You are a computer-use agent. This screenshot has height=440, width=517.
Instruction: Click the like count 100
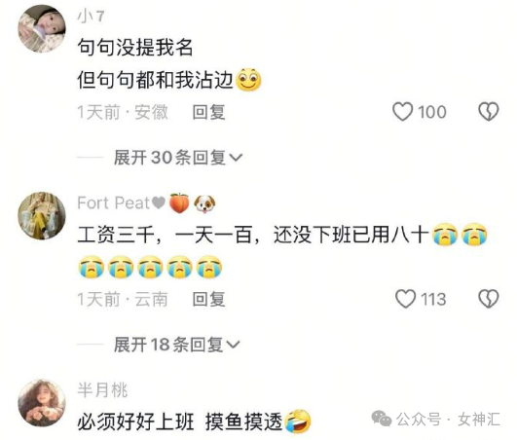coord(432,112)
